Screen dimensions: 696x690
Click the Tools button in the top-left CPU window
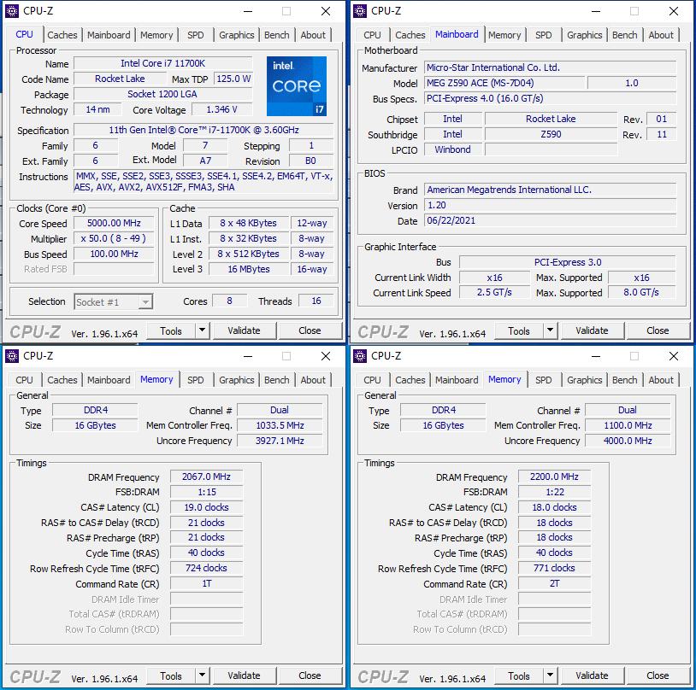pos(171,330)
